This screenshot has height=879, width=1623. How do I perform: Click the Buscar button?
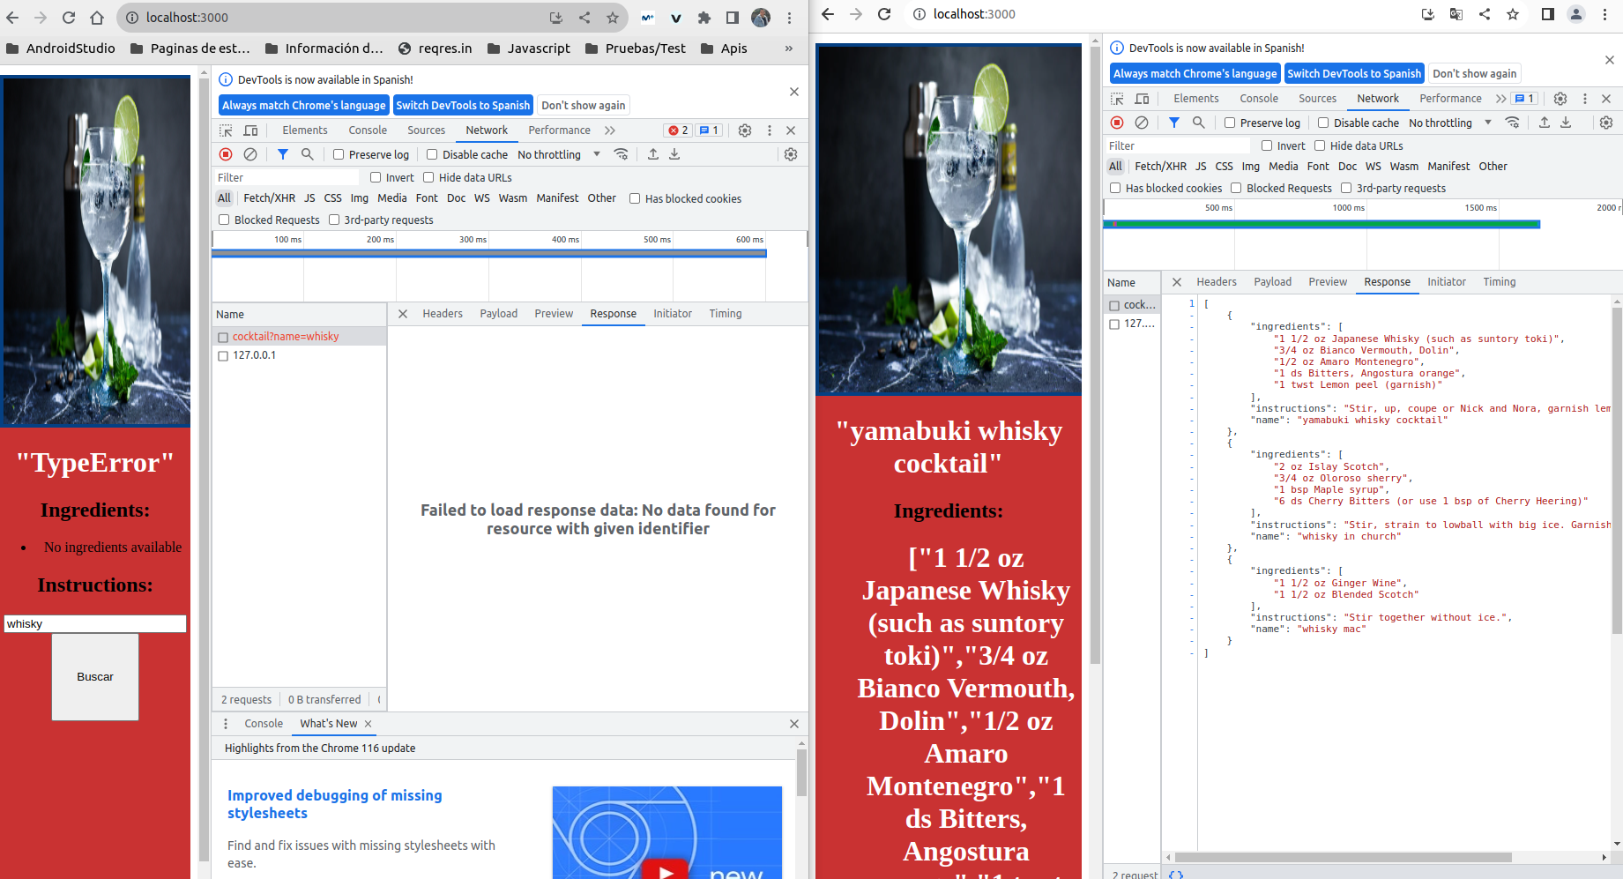[95, 677]
